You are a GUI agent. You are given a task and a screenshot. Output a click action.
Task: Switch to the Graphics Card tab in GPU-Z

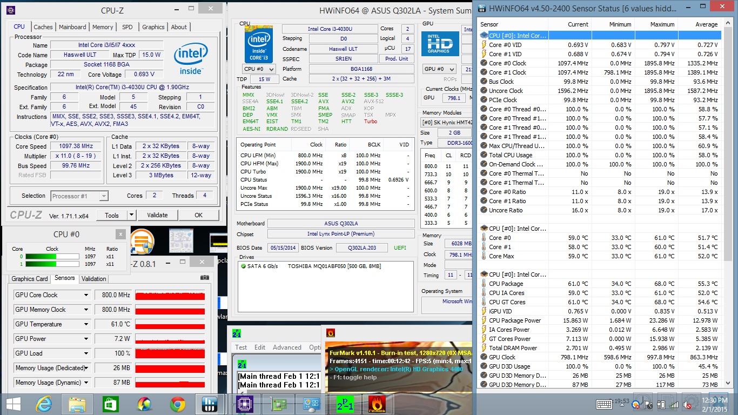30,279
